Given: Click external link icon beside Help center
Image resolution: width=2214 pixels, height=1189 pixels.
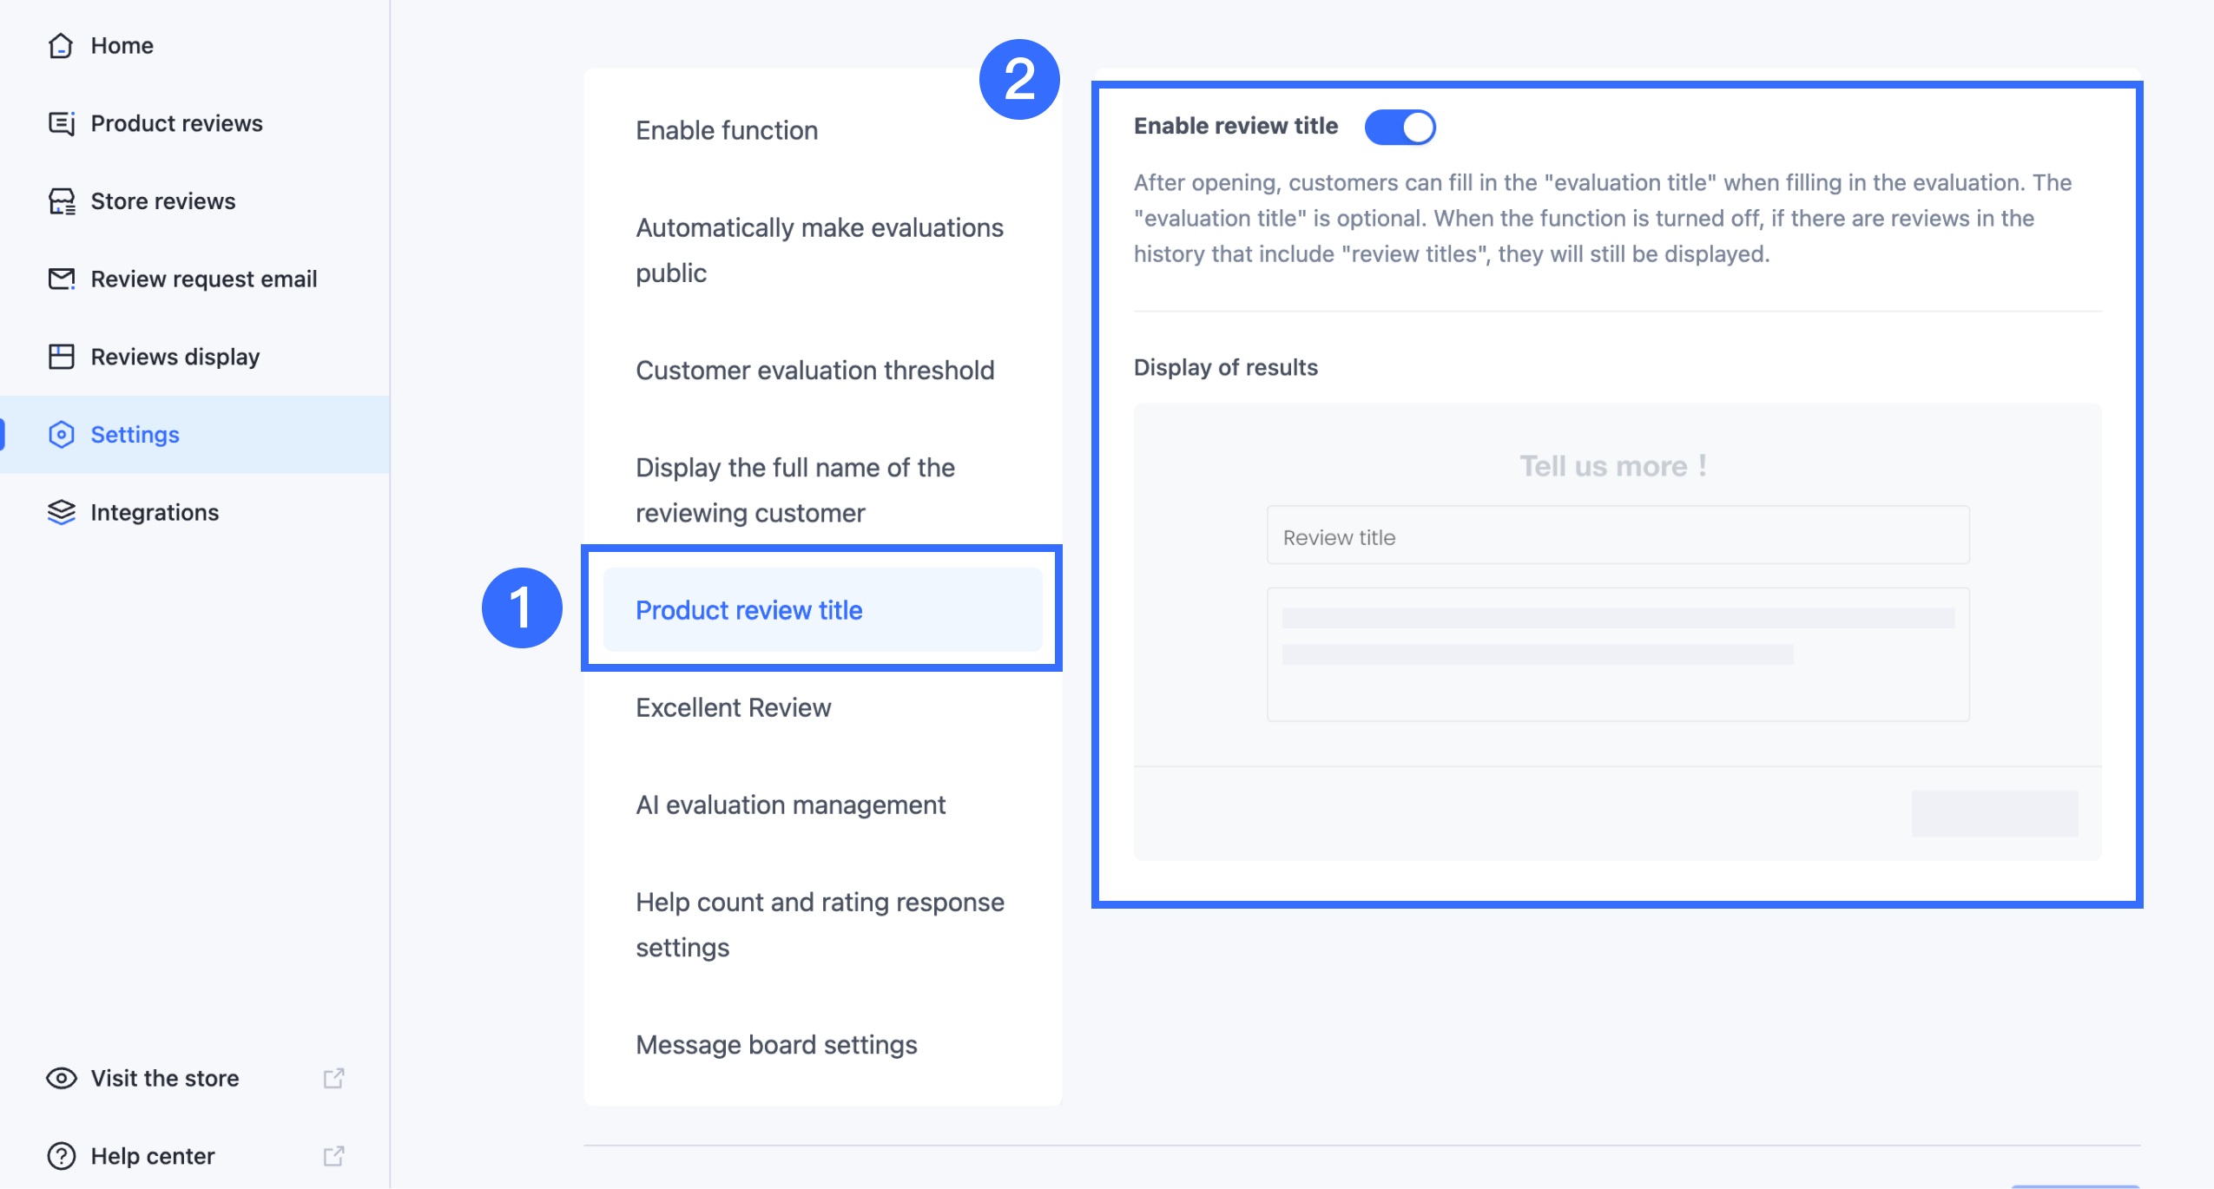Looking at the screenshot, I should pos(333,1156).
